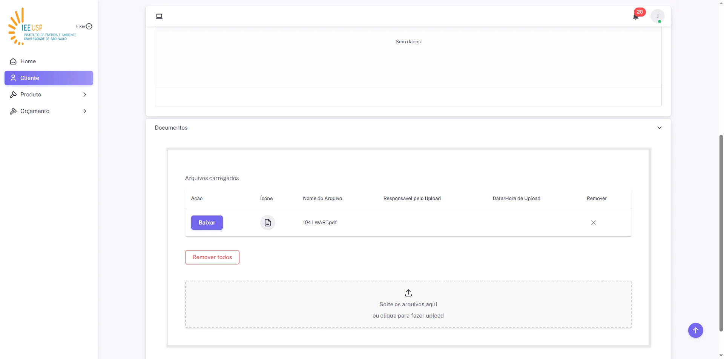The image size is (724, 359).
Task: Expand the Orçamento chevron arrow
Action: click(85, 111)
